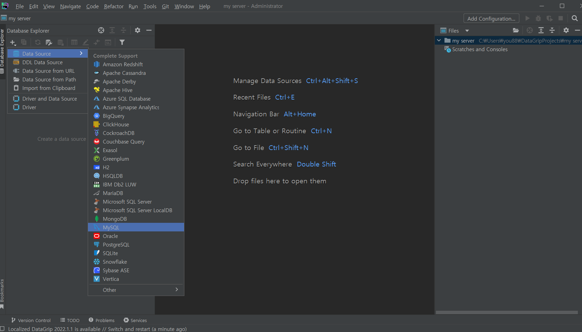The width and height of the screenshot is (582, 332).
Task: Select SQLite data source
Action: tap(136, 253)
